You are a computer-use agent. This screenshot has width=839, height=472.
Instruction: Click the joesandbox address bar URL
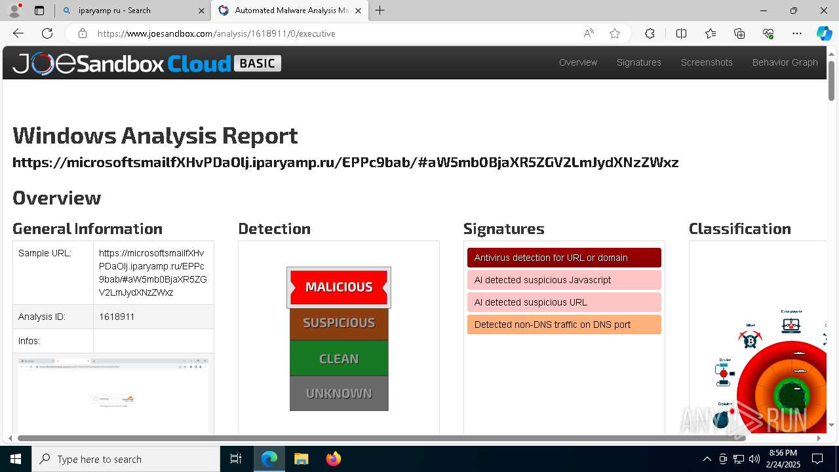pos(216,33)
